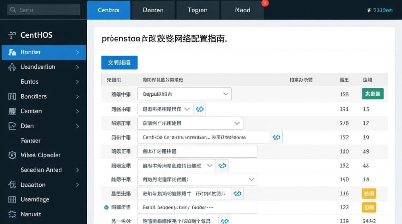Click the Dien sidebar icon
This screenshot has height=224, width=402.
12,126
